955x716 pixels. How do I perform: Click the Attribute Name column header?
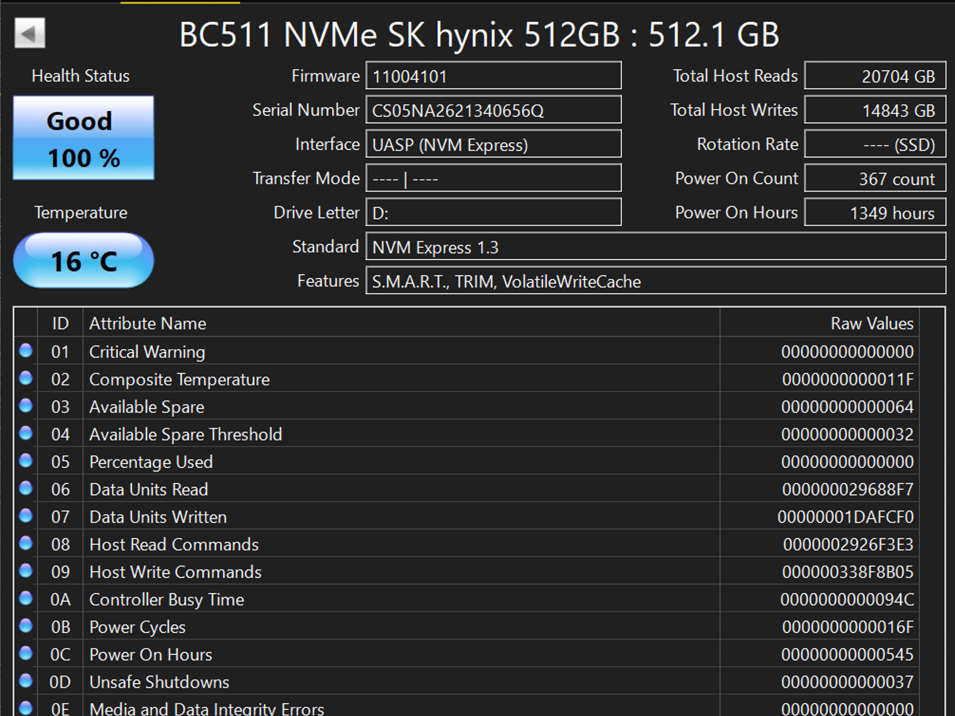point(401,323)
